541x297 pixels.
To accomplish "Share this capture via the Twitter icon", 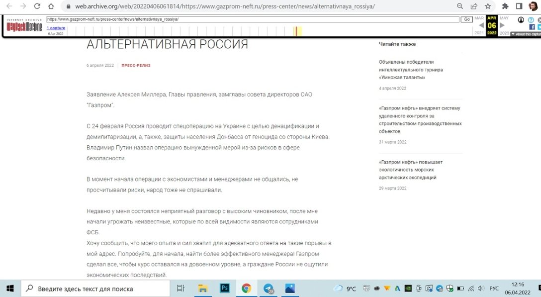I will tap(540, 27).
